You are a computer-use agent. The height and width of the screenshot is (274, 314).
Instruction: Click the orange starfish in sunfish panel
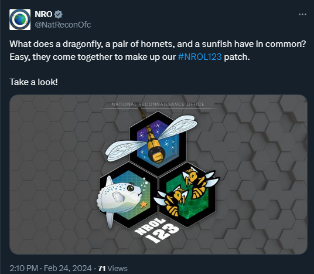point(144,205)
